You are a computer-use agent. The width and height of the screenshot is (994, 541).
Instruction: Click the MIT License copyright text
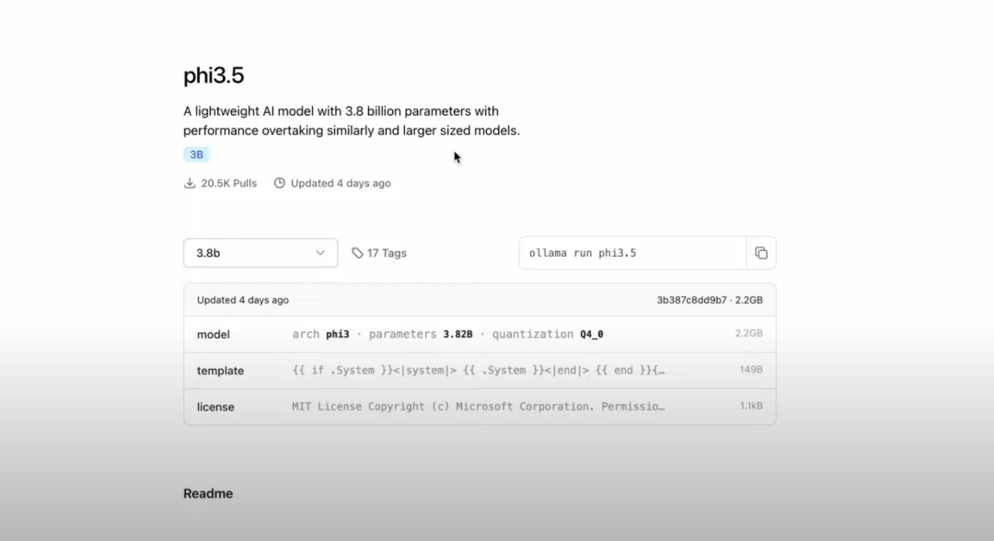[x=479, y=407]
